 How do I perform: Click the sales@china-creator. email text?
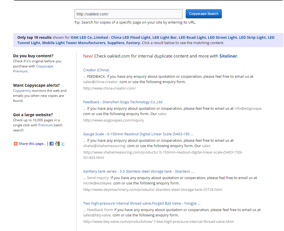point(101,82)
